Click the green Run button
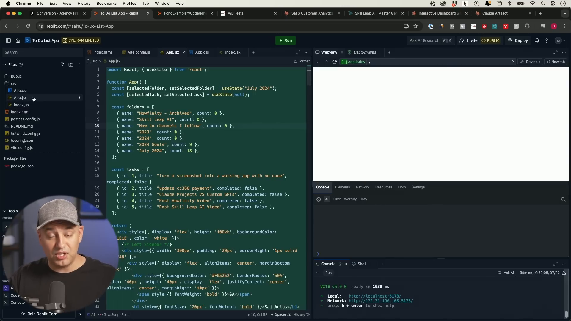 coord(285,40)
